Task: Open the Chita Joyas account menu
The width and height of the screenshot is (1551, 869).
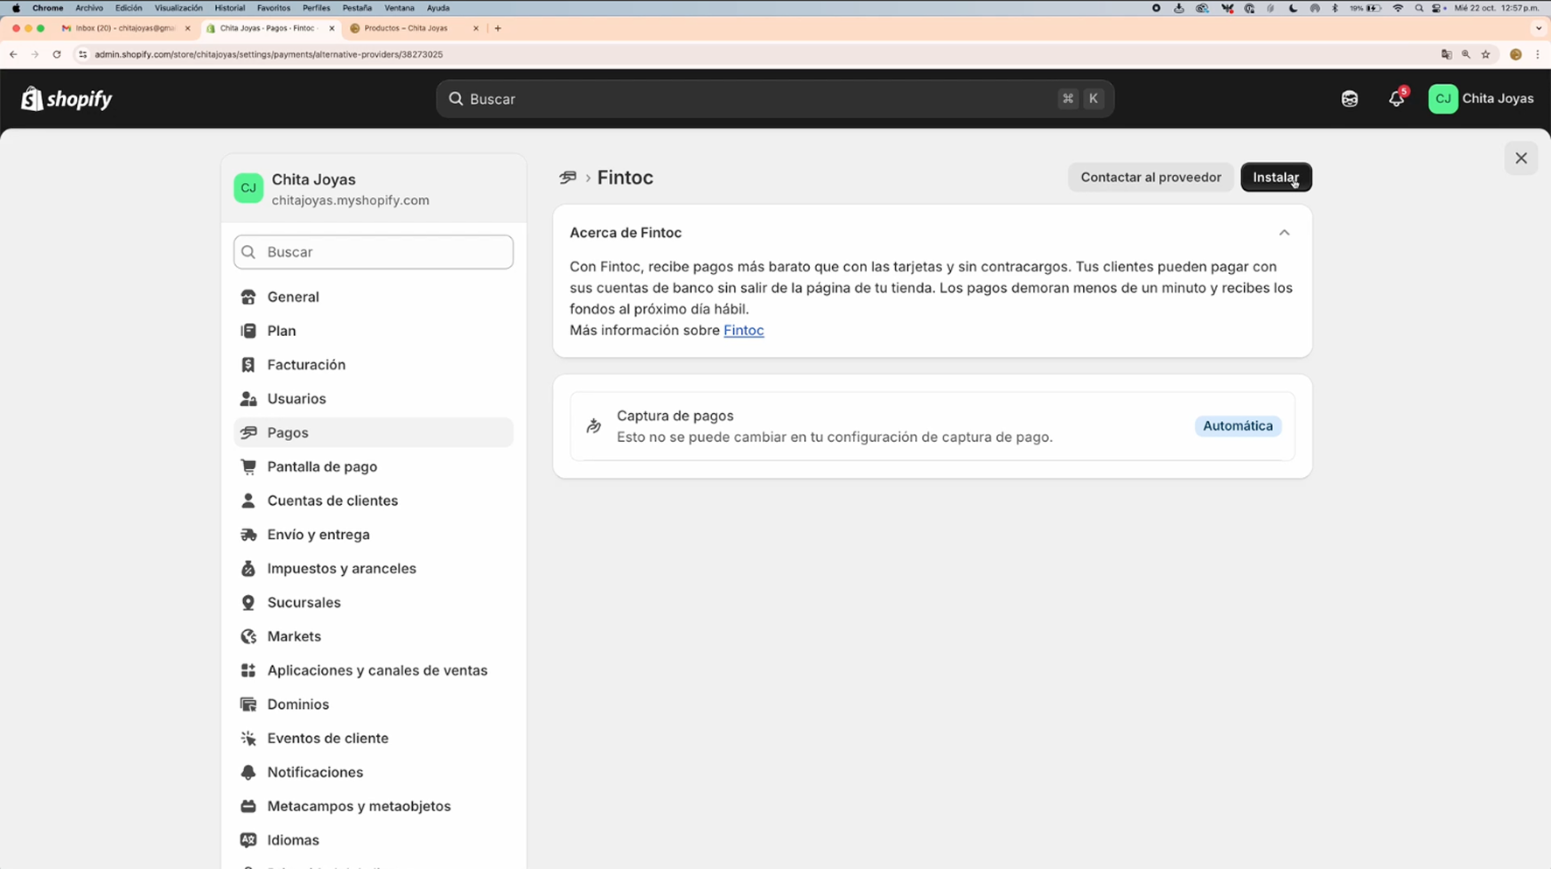Action: [1480, 99]
